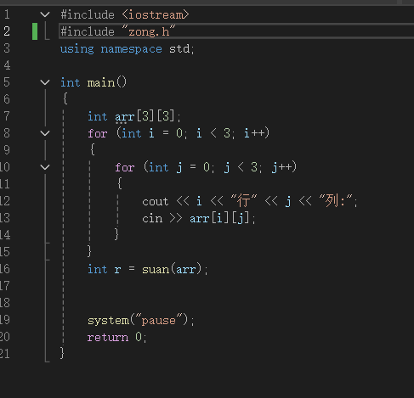The image size is (414, 398).
Task: Collapse the inner for loop with j
Action: [45, 167]
